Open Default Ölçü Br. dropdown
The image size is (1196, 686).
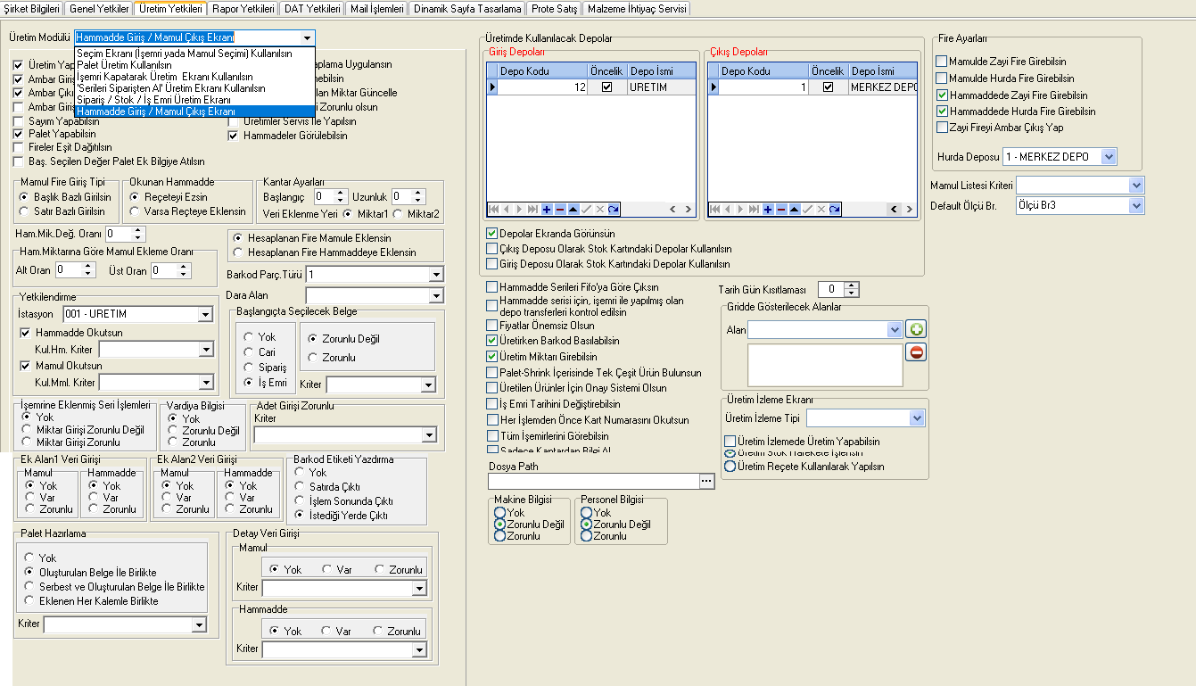(x=1135, y=205)
